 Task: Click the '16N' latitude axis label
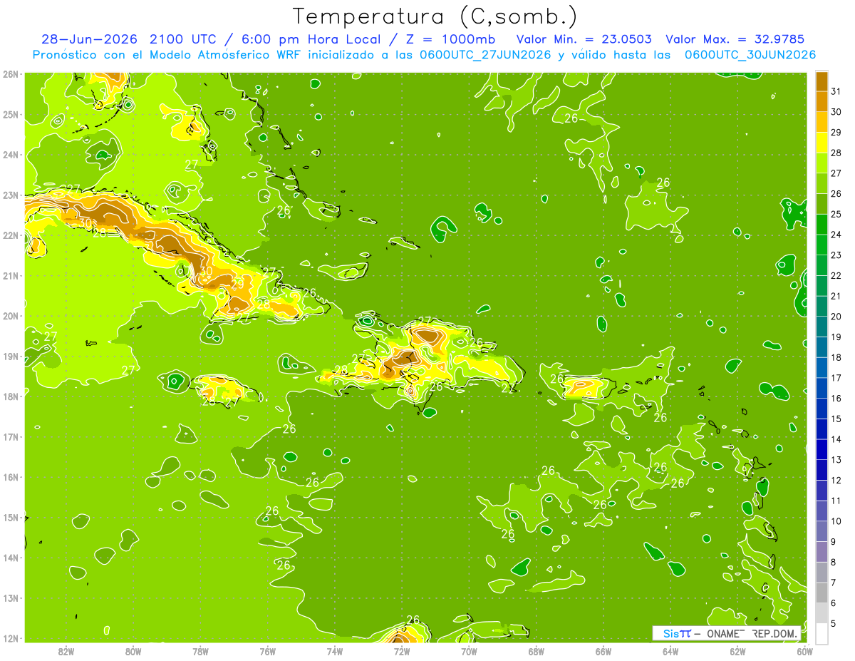11,477
